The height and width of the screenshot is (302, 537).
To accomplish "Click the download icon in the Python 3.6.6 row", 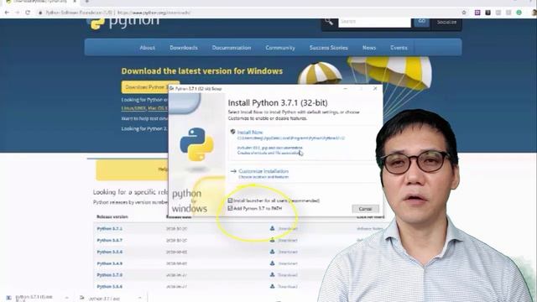I will tap(272, 286).
